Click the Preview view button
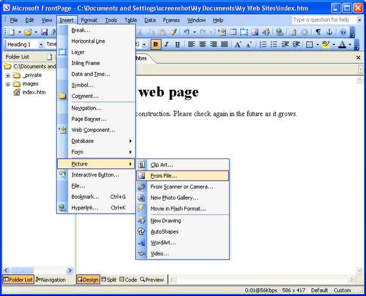 coord(152,279)
